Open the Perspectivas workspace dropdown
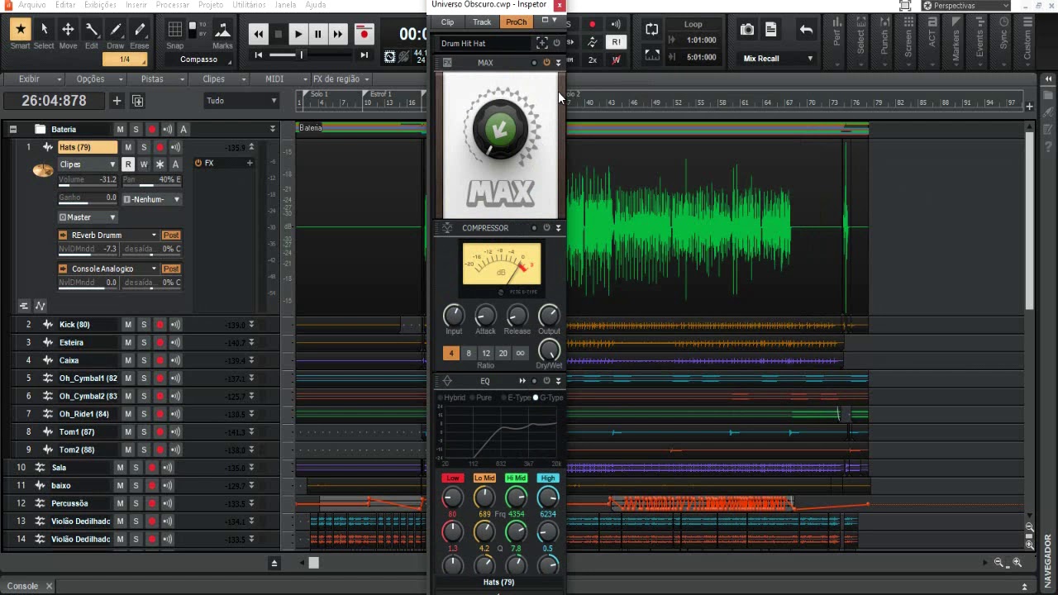1058x595 pixels. [x=966, y=6]
